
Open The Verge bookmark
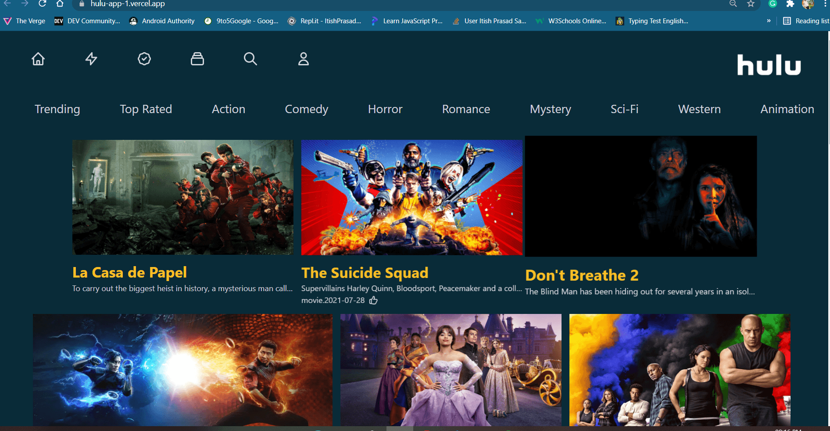pyautogui.click(x=25, y=21)
